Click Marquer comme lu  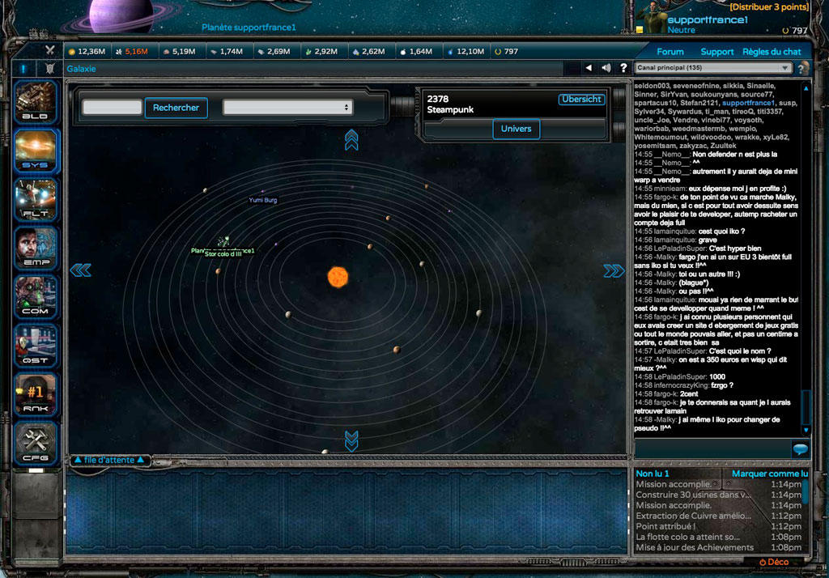click(770, 474)
